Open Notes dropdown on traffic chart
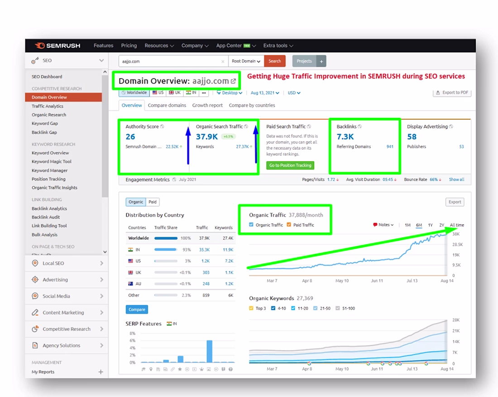The image size is (498, 397). point(383,225)
